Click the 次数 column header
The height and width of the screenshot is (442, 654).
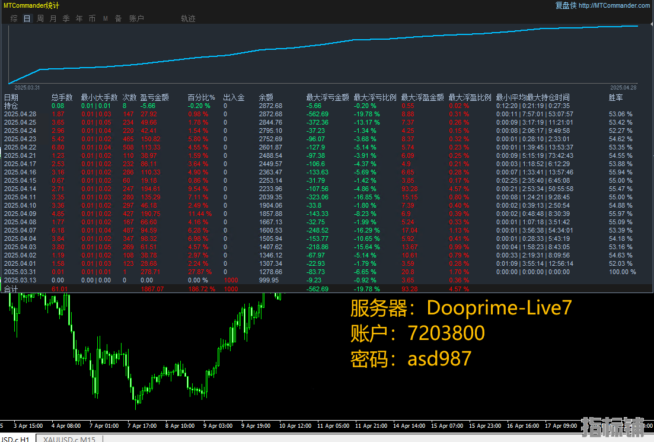click(129, 97)
